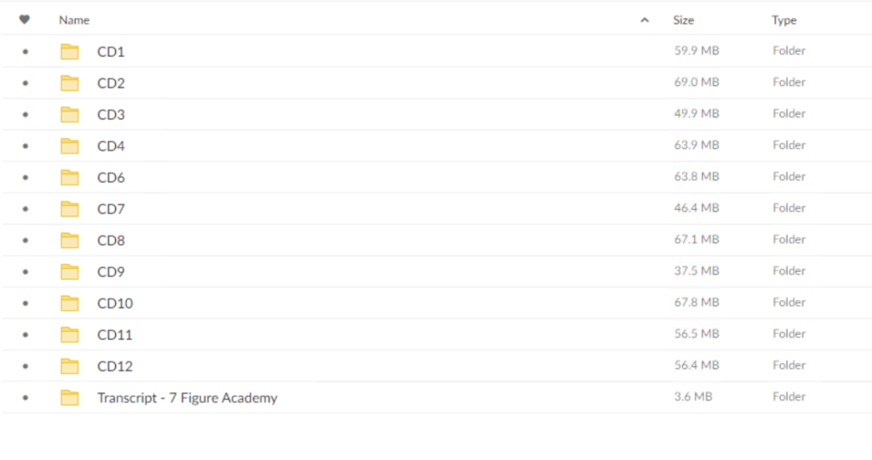Click the sort direction caret arrow
The image size is (872, 460).
tap(645, 20)
